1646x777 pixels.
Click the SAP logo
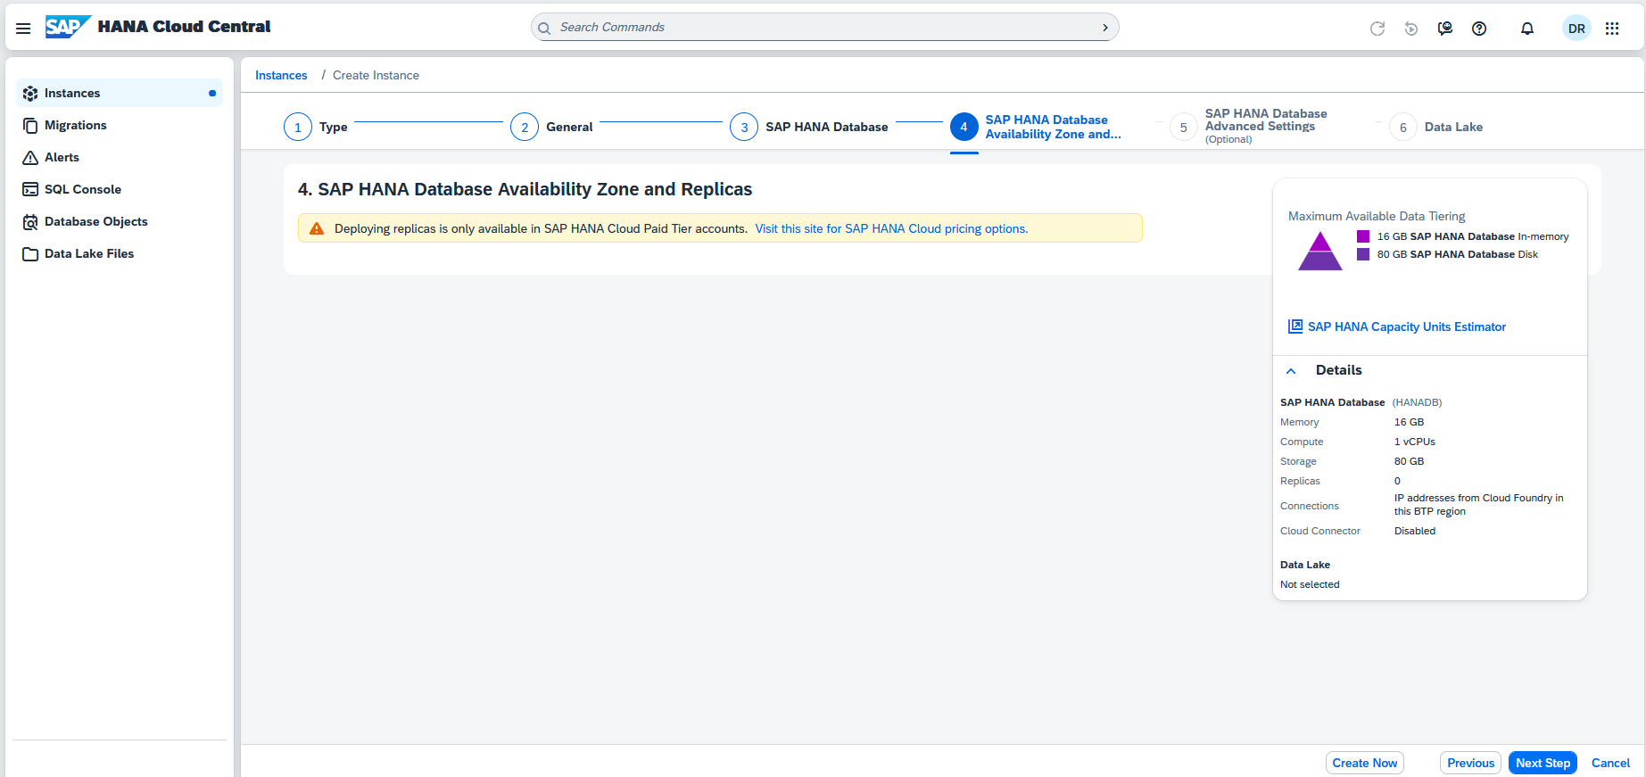[x=68, y=27]
